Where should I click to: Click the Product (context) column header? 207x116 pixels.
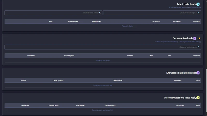click(110, 105)
